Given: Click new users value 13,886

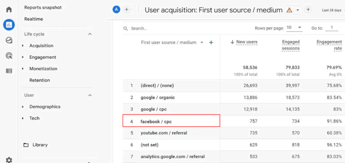Looking at the screenshot, I should [x=250, y=97].
